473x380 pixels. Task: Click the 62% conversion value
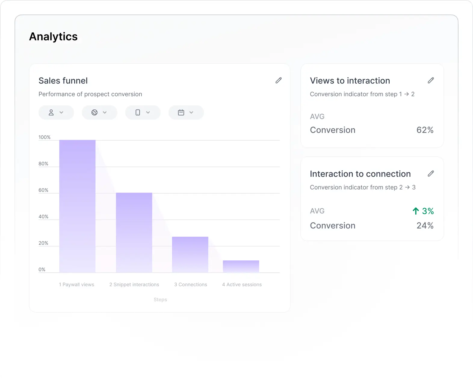tap(425, 130)
